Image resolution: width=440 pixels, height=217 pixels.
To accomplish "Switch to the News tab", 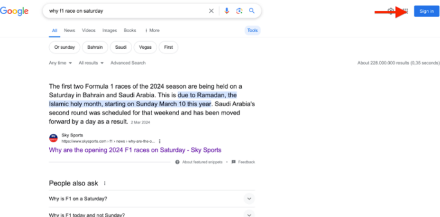I will point(69,30).
